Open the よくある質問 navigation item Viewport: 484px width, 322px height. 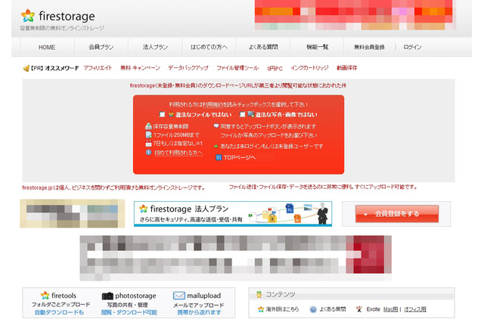pos(263,47)
